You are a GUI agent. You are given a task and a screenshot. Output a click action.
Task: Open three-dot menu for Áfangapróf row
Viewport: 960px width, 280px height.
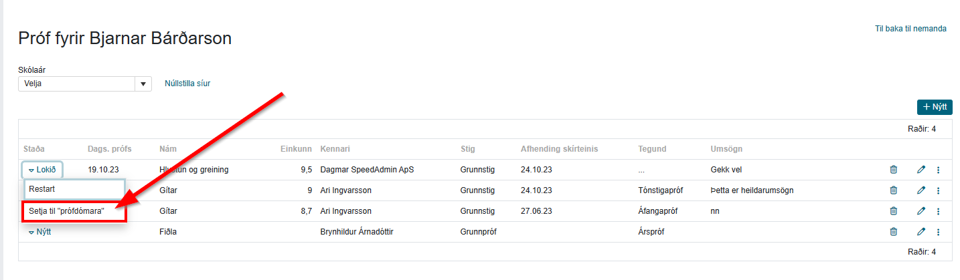(938, 211)
